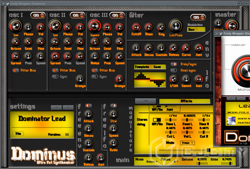This screenshot has width=250, height=169.
Task: Click the Dominator Lead preset name display
Action: point(42,119)
